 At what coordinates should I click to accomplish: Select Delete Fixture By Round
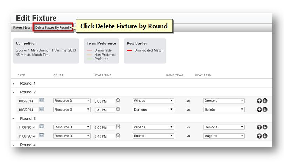pos(52,28)
